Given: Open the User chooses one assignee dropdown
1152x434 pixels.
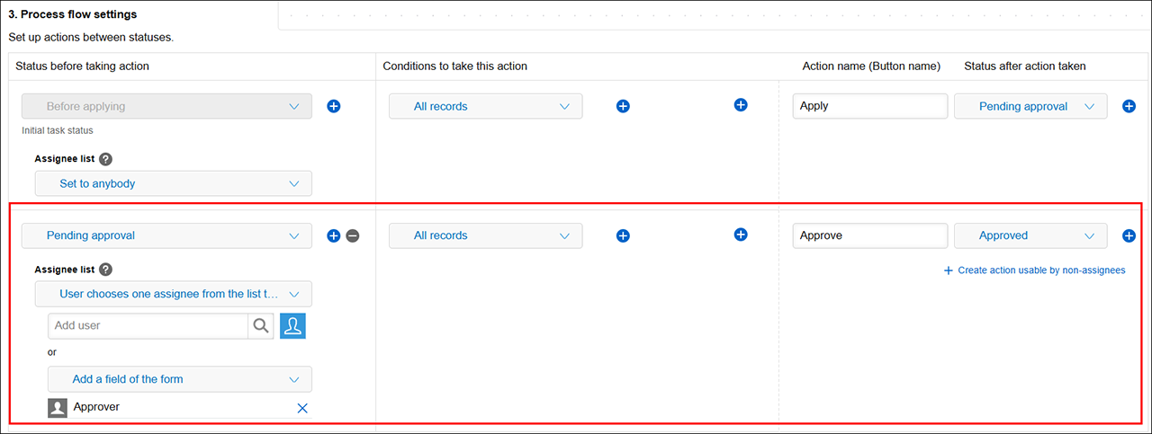Looking at the screenshot, I should 174,294.
